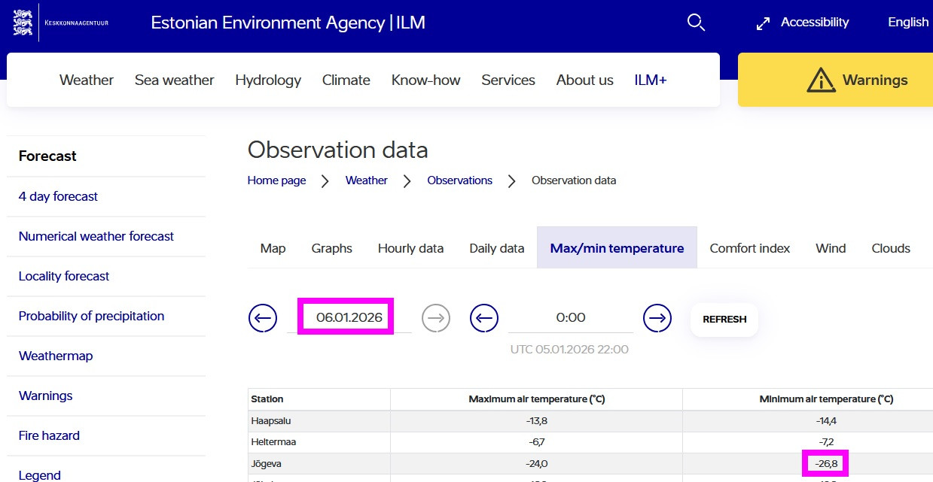Open the ILM+ menu item
Image resolution: width=933 pixels, height=482 pixels.
click(651, 80)
